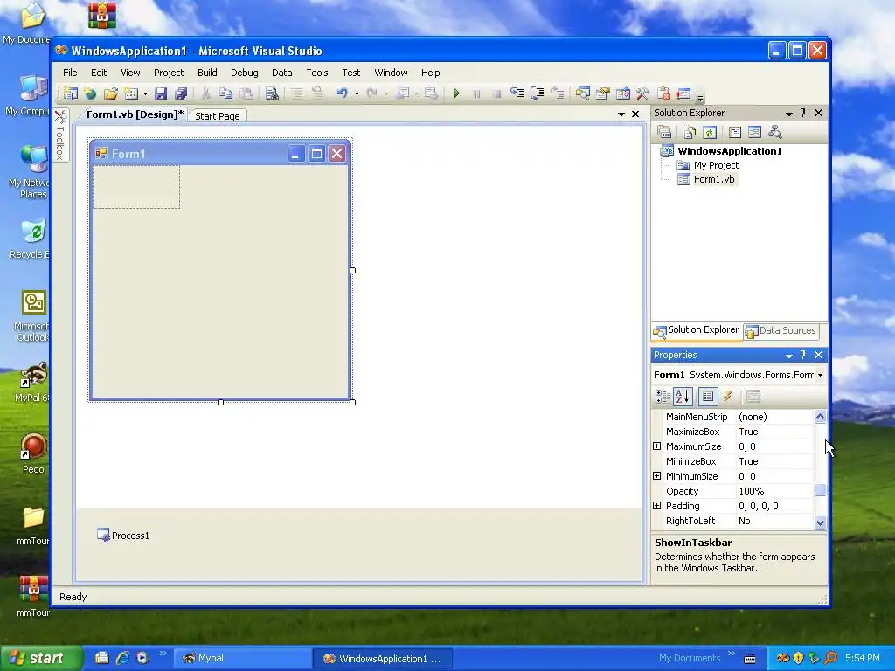The image size is (895, 671).
Task: Select Form1.vb in Solution Explorer
Action: point(713,179)
